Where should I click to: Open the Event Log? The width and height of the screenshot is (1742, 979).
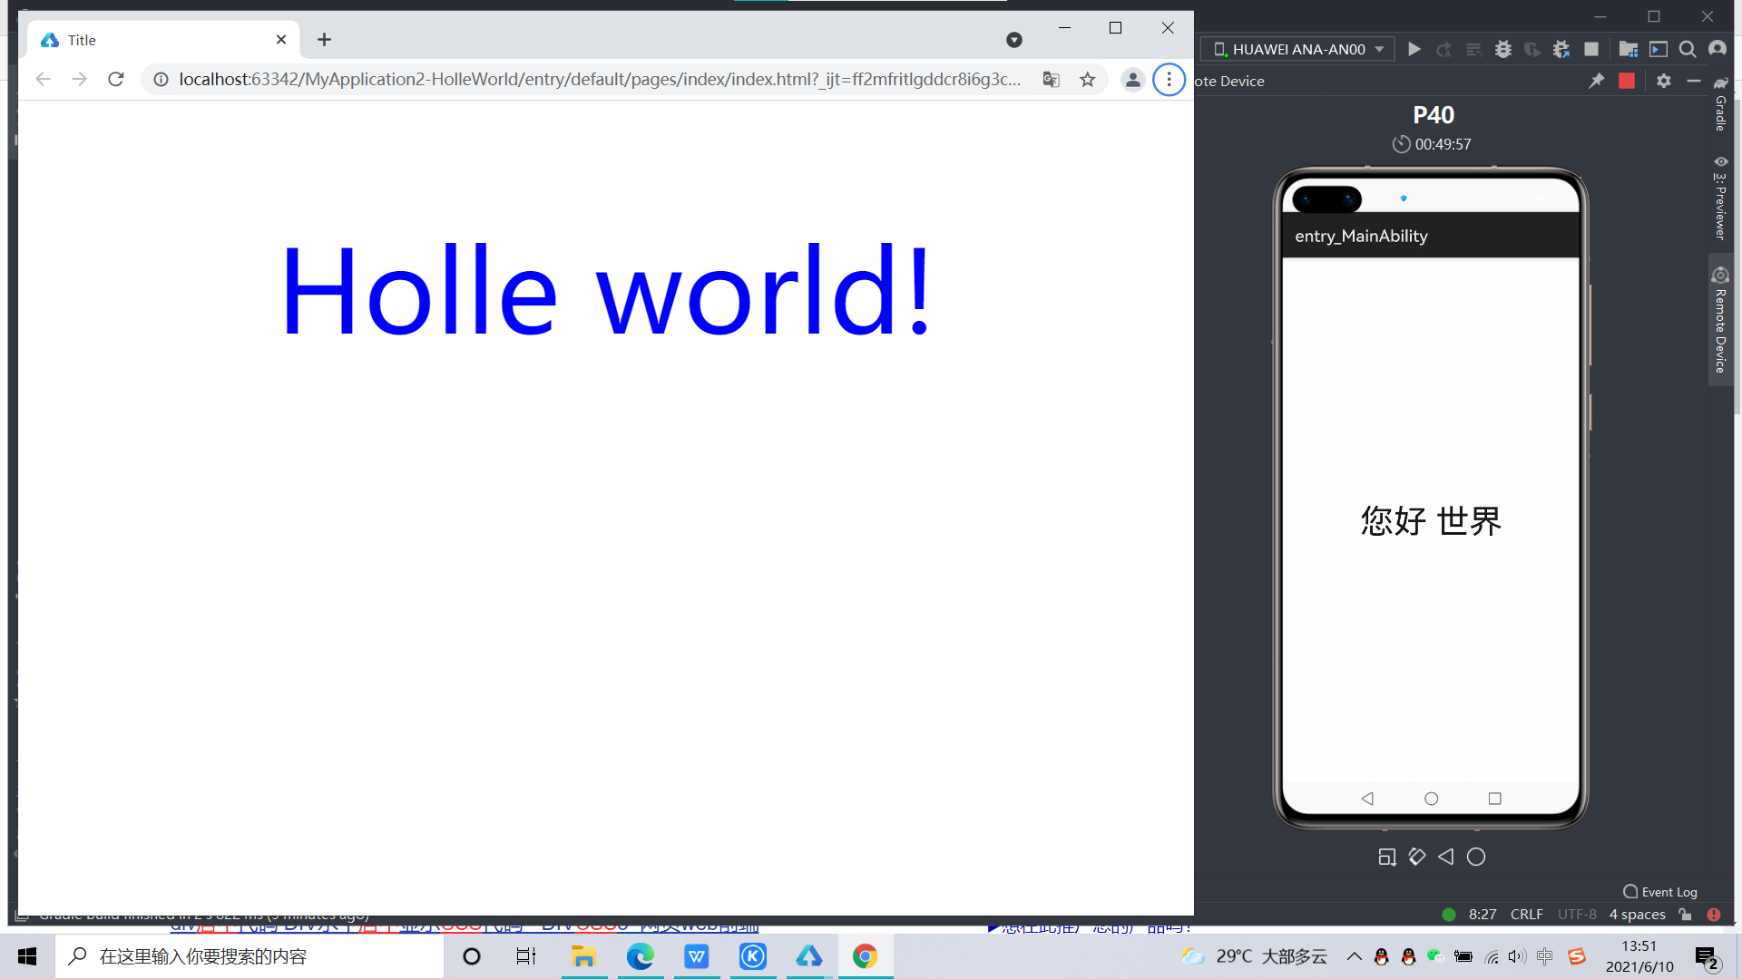pyautogui.click(x=1660, y=892)
